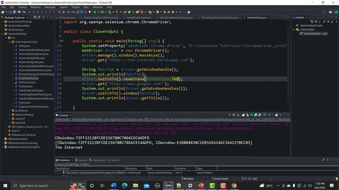339x190 pixels.
Task: Click the Resource column header in Problems
Action: (x=136, y=168)
